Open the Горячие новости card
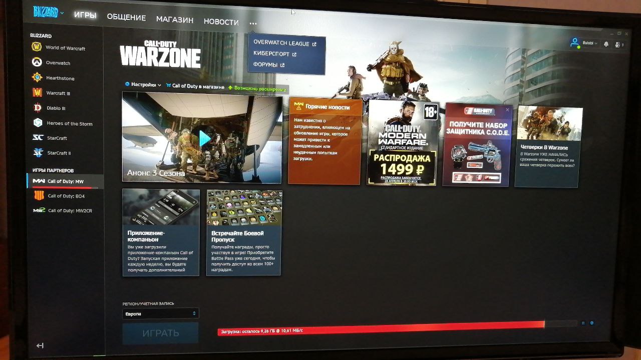 325,141
